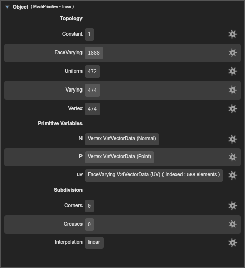Select the FaceVarying value 1888
Screen dimensions: 245x268
coord(94,53)
